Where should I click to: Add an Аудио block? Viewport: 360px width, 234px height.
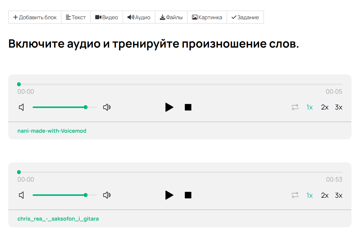139,17
